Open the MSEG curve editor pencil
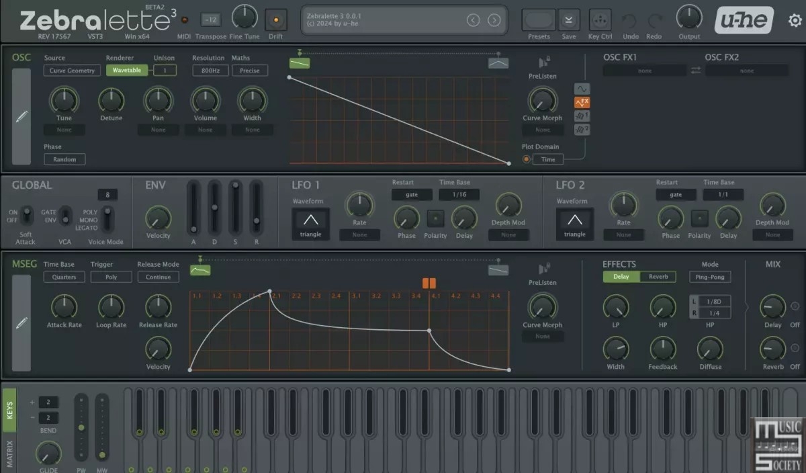Image resolution: width=806 pixels, height=473 pixels. (x=21, y=323)
